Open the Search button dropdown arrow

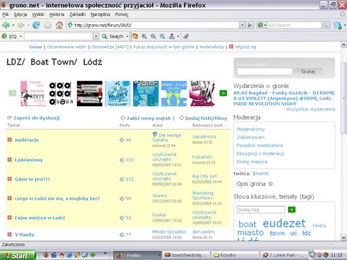pos(128,36)
